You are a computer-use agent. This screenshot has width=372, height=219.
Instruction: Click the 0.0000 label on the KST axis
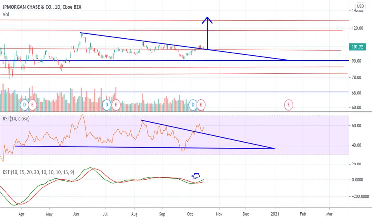357,180
